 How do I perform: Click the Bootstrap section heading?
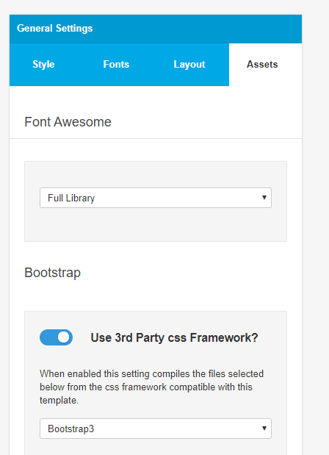coord(52,273)
